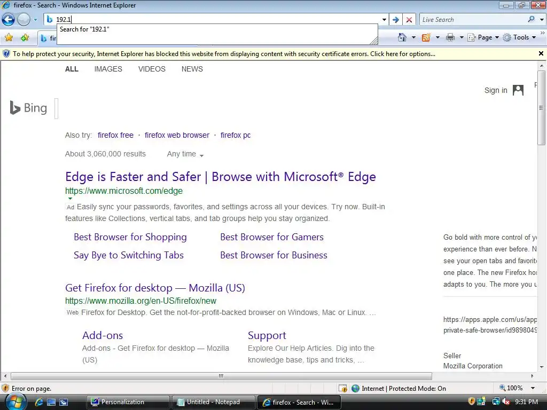
Task: Click the mozilla.org/en-US/firefox/new URL
Action: coord(140,301)
